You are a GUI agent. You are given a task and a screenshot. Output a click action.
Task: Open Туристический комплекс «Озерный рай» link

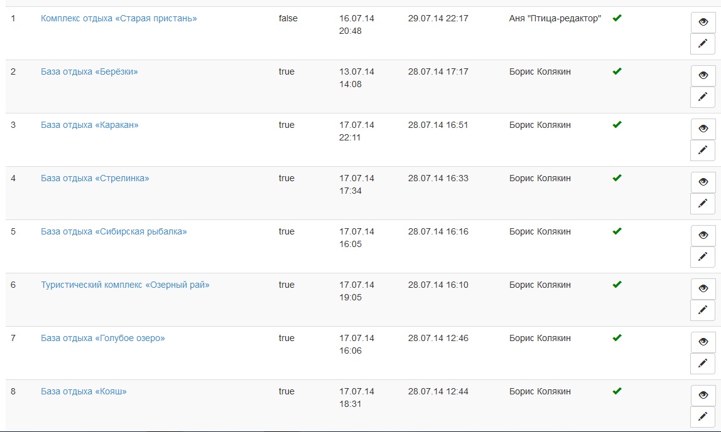[125, 285]
